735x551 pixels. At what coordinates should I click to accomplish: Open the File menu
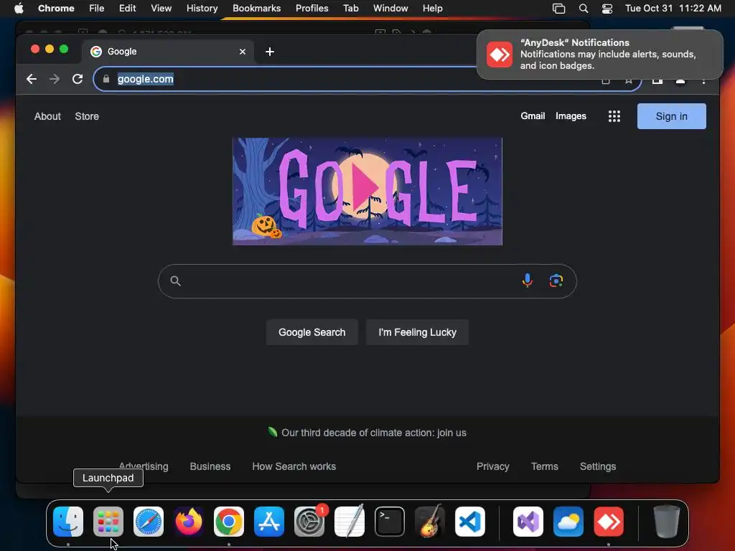97,8
